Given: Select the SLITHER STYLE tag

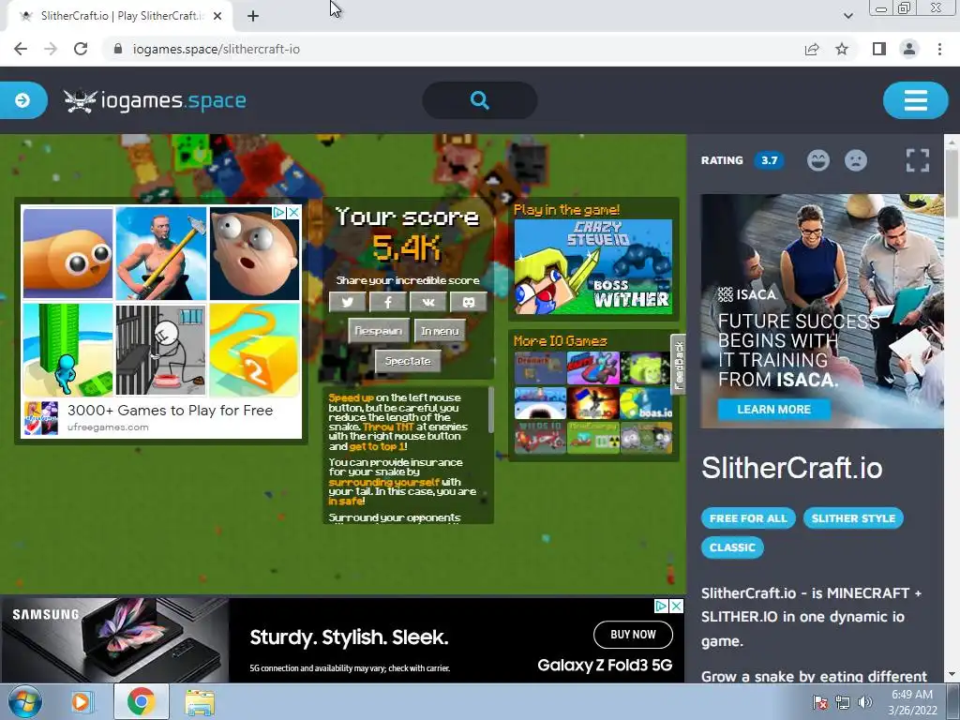Looking at the screenshot, I should (x=853, y=517).
